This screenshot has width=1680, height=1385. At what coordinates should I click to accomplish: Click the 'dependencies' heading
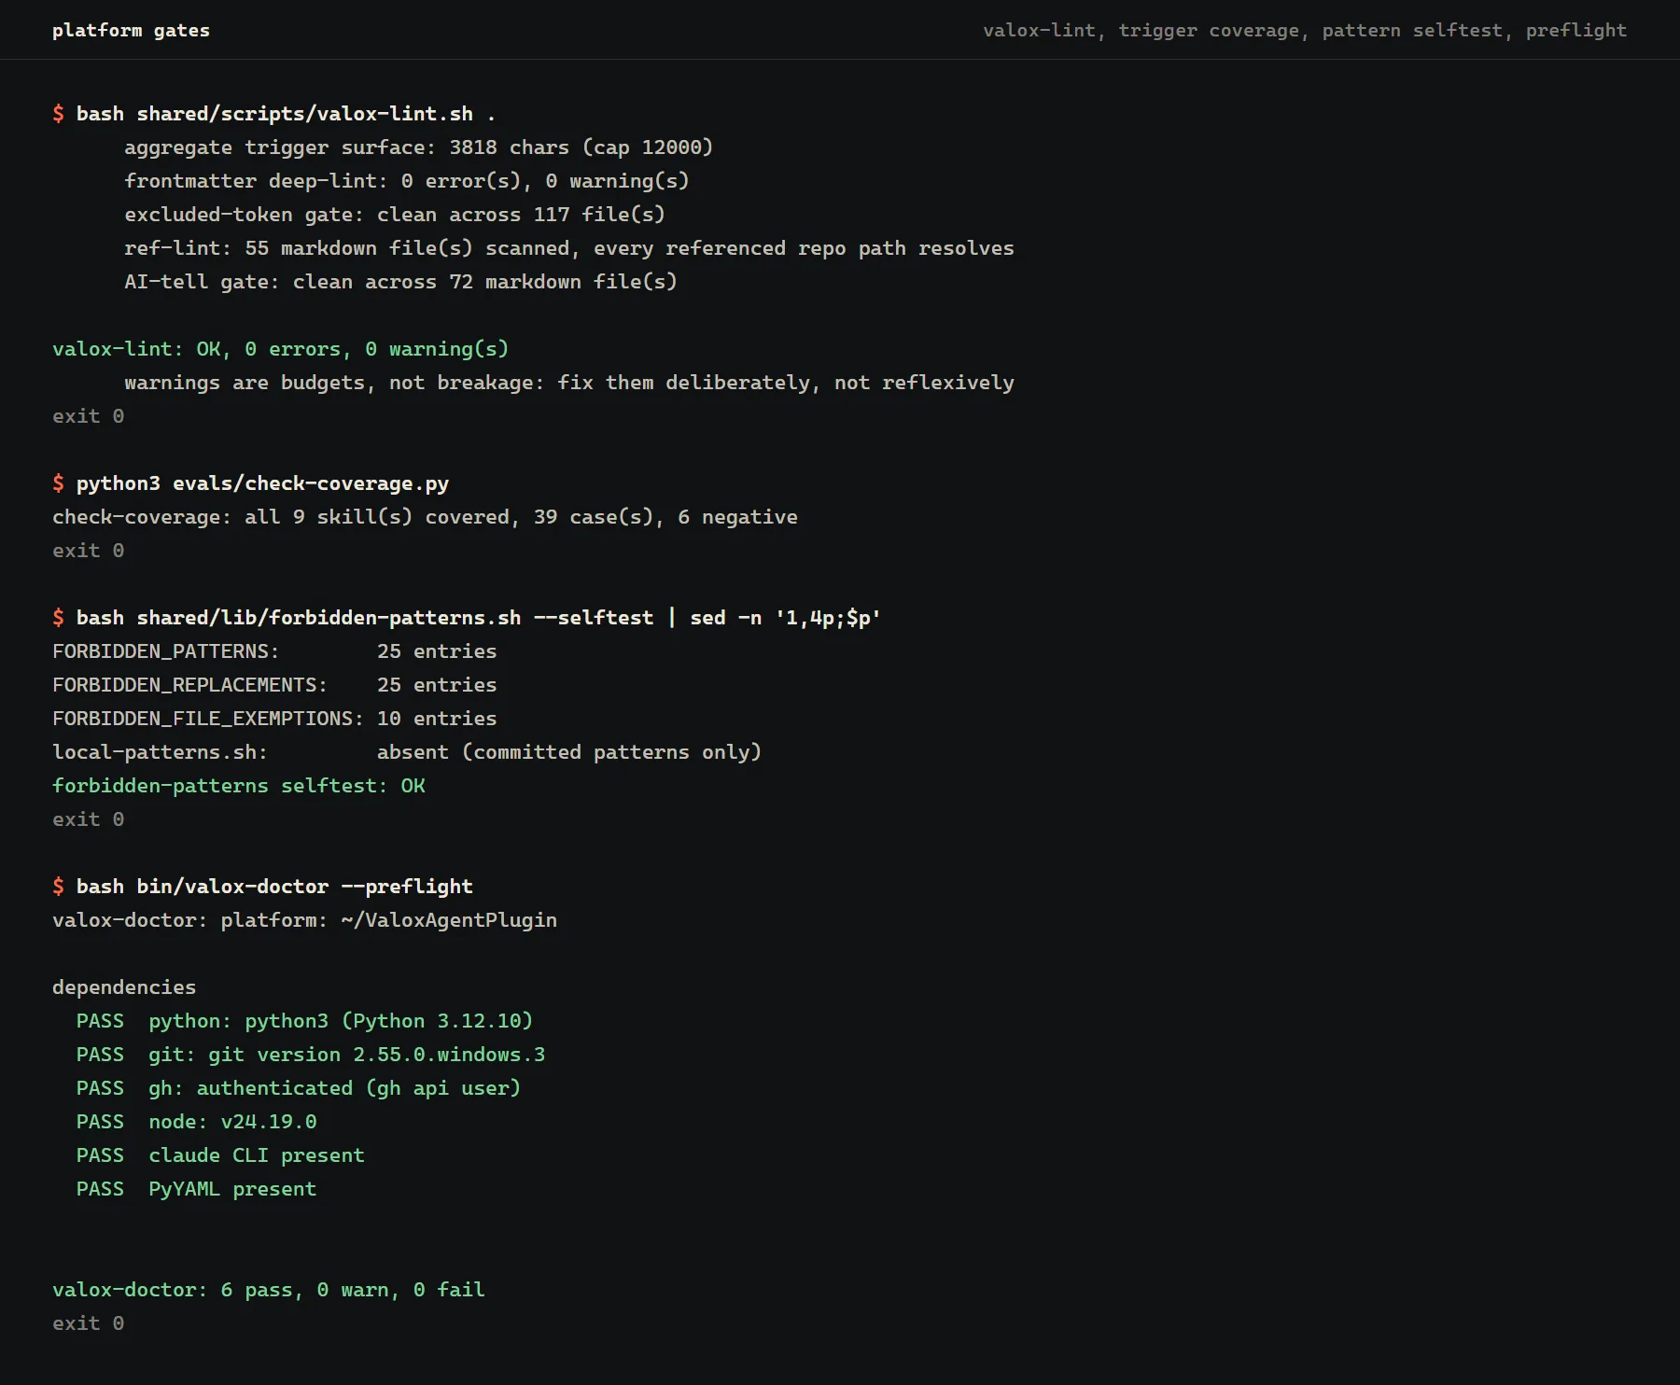click(124, 987)
